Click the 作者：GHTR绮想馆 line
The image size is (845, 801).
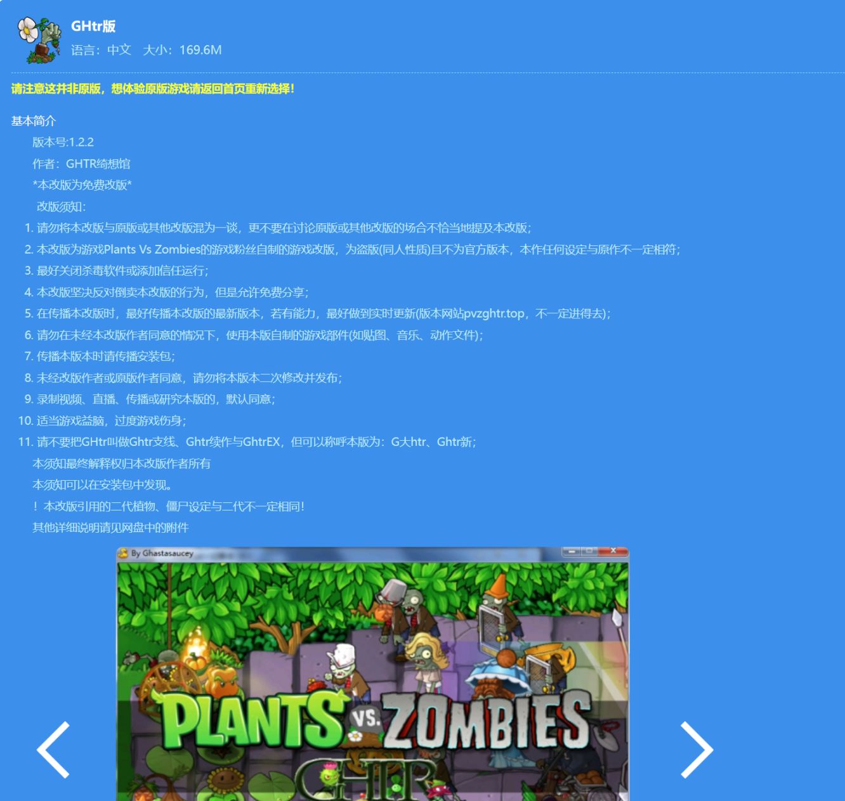(x=81, y=164)
